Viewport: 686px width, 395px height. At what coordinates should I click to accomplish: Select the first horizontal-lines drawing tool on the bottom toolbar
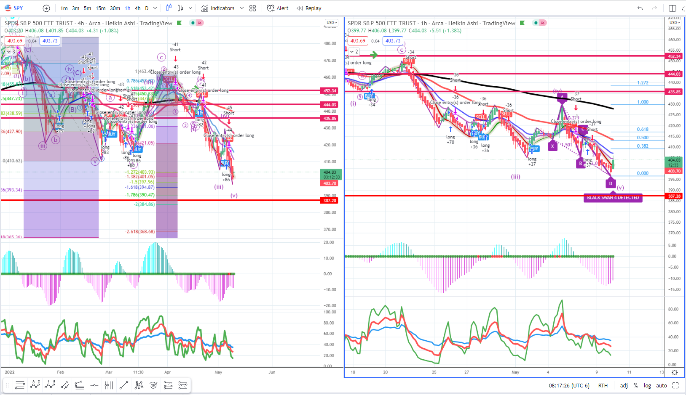pyautogui.click(x=20, y=385)
